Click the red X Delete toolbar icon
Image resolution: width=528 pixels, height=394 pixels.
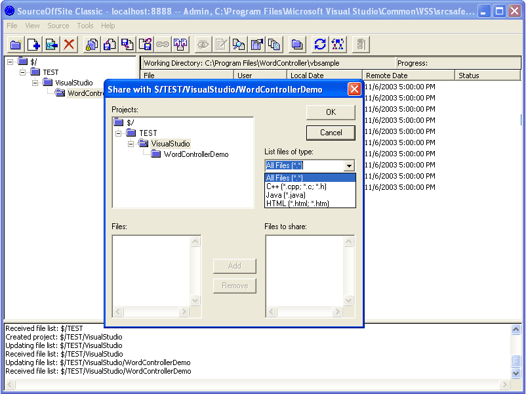point(69,45)
